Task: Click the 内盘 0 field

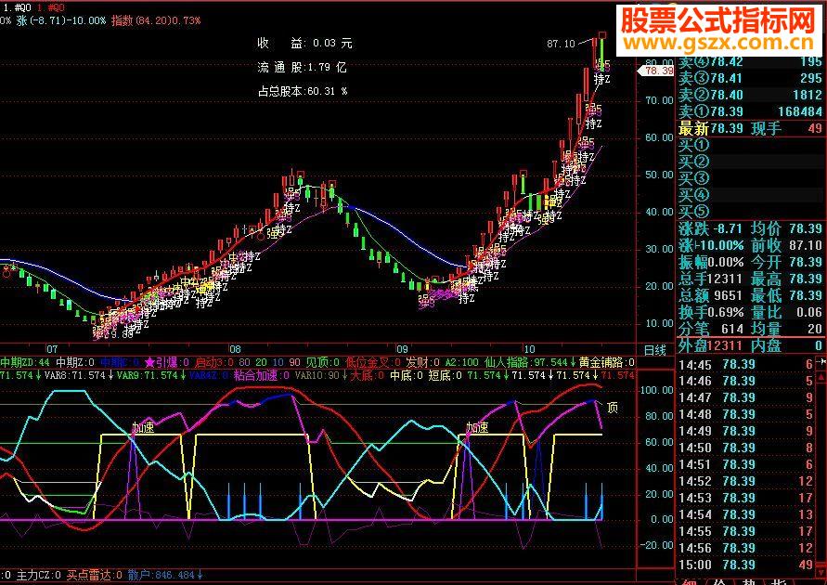Action: pos(786,346)
